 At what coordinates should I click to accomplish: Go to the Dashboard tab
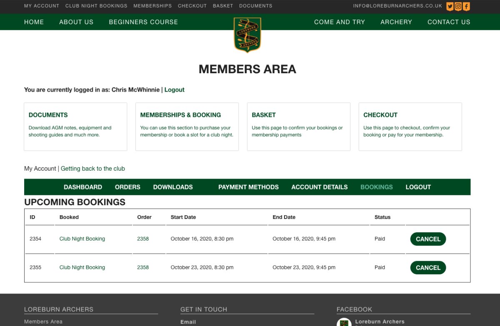(83, 187)
